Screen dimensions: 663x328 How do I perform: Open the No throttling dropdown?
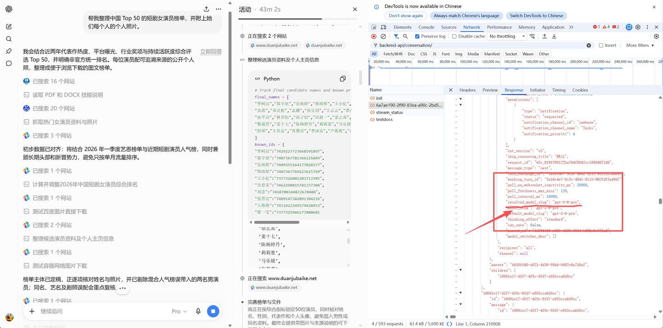(x=507, y=36)
